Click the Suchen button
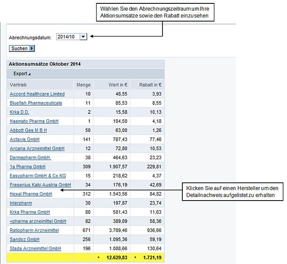Screen dimensions: 287x264 point(22,48)
